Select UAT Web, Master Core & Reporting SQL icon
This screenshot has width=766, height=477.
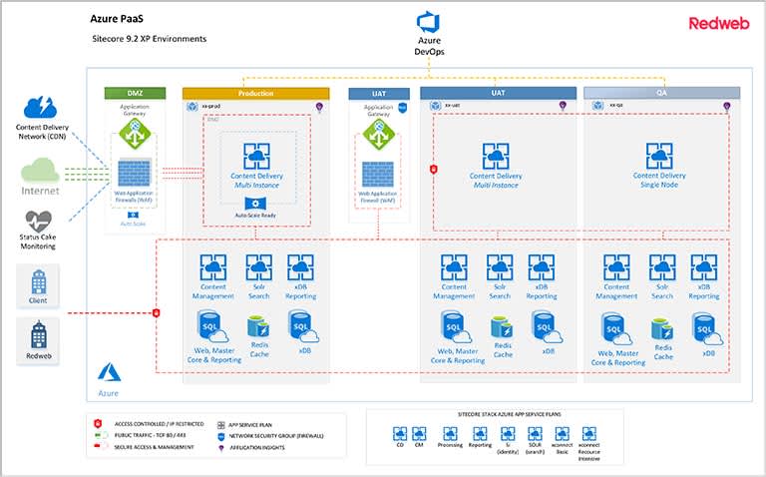(456, 327)
